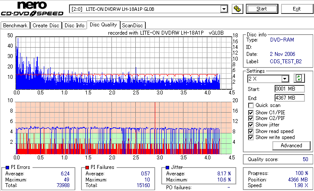Click PI Failures total 15160

coord(143,185)
